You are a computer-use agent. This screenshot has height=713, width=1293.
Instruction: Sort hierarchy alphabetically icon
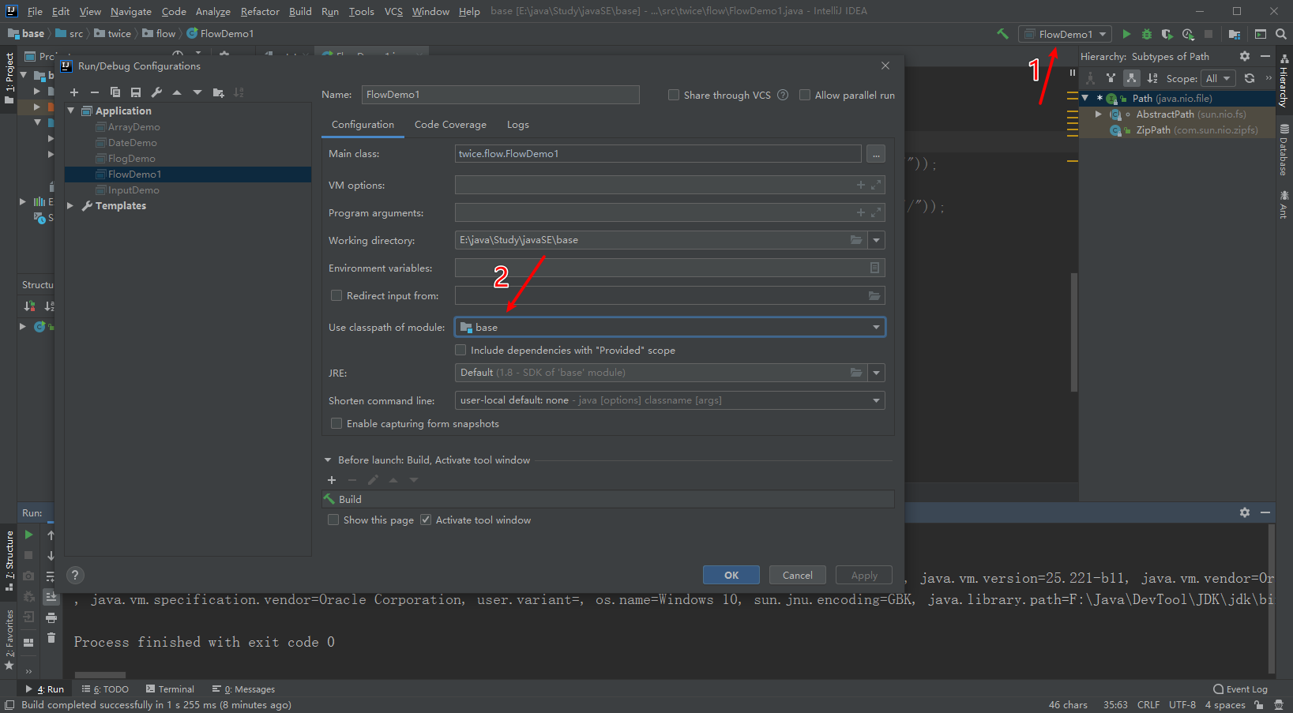coord(1152,78)
